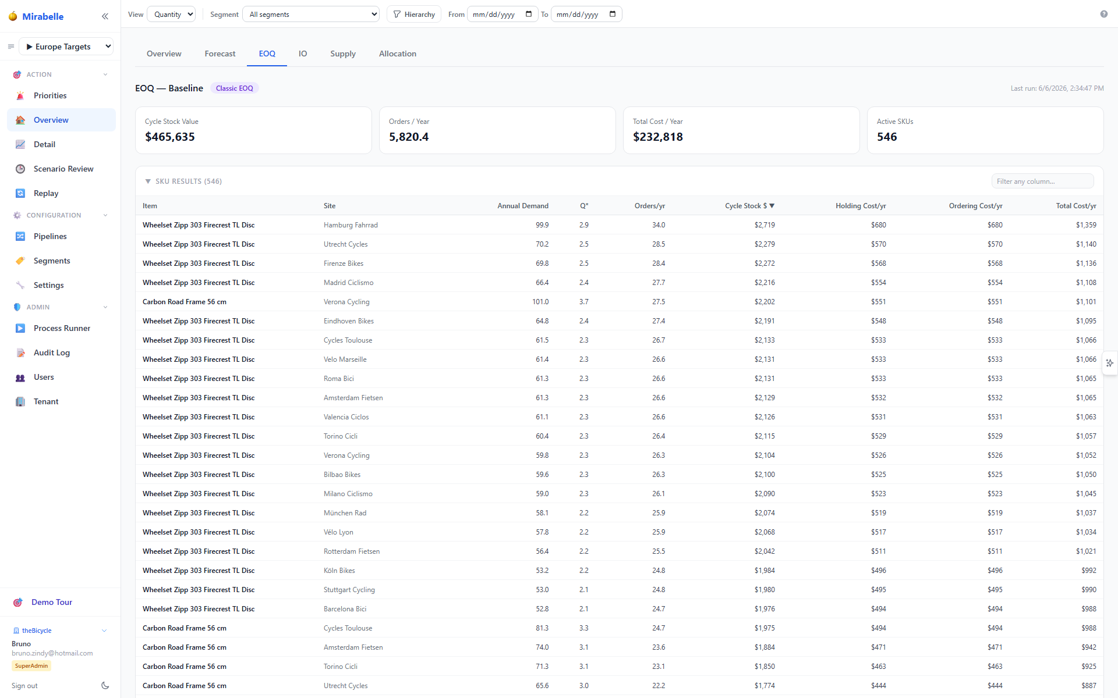Open the help question mark icon
This screenshot has height=698, width=1118.
(1103, 14)
